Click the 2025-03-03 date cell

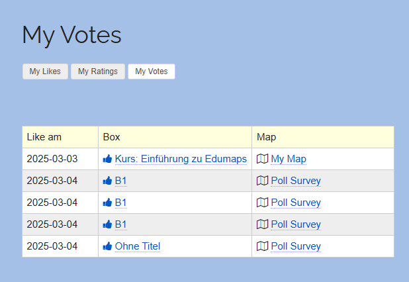(x=52, y=159)
